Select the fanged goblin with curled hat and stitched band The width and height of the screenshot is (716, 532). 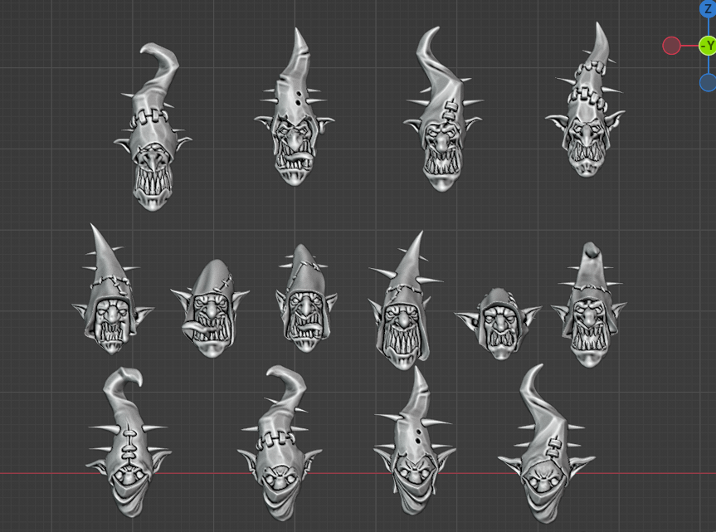click(x=153, y=149)
